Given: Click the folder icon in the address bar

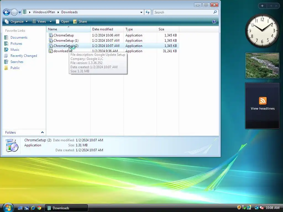Looking at the screenshot, I should [x=25, y=12].
